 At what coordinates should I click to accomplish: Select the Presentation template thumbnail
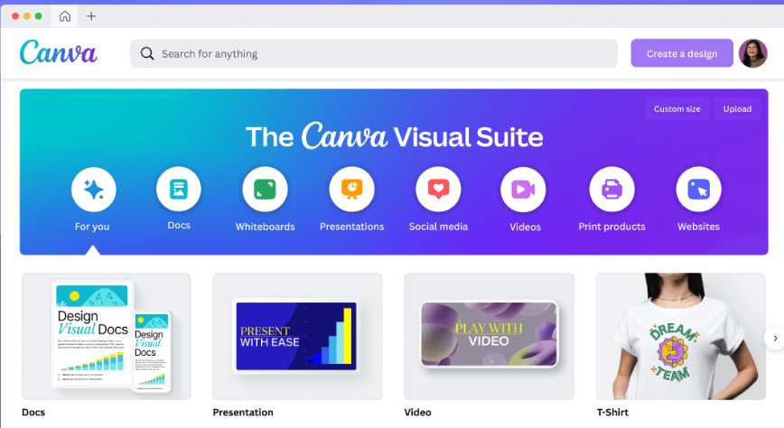pyautogui.click(x=297, y=336)
